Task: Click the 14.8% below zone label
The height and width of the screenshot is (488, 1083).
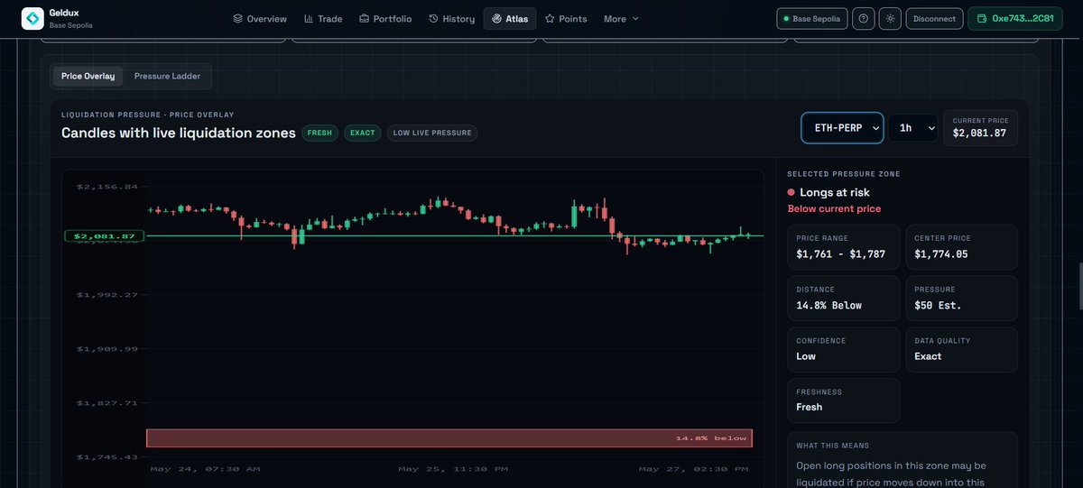Action: click(711, 437)
